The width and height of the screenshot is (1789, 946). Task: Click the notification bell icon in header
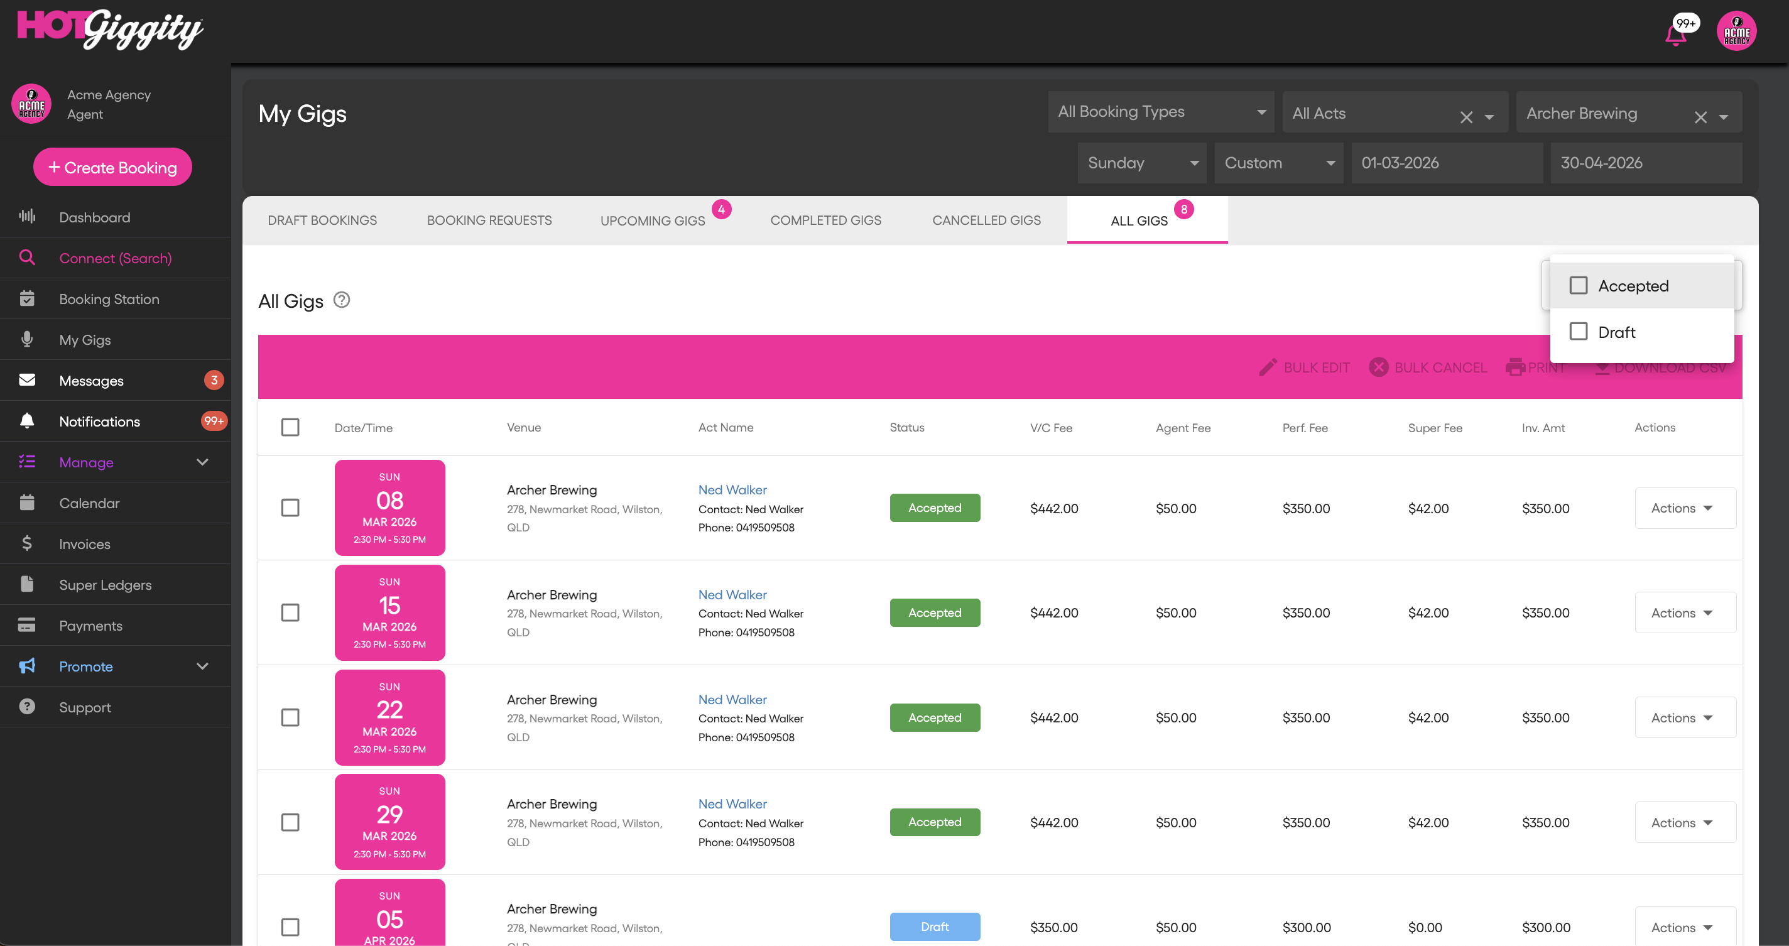(x=1675, y=33)
